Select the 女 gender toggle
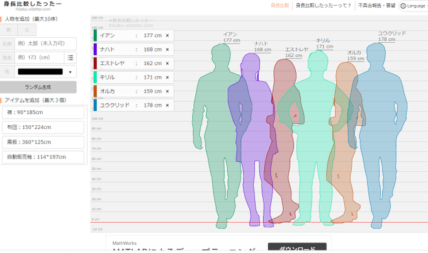Screen dimensions: 428x253 tap(26, 30)
